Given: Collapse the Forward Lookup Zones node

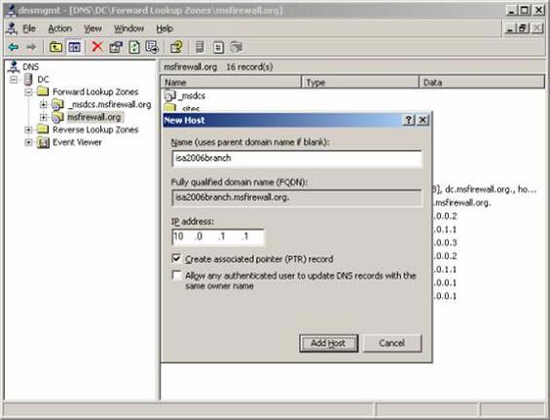Looking at the screenshot, I should 29,93.
